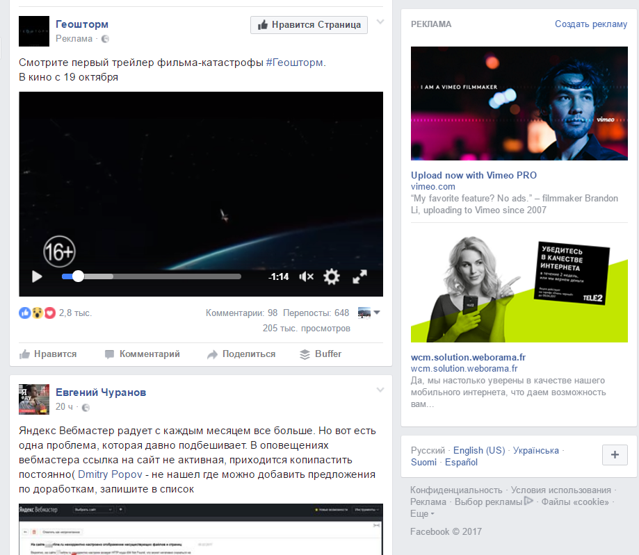
Task: Like the Геошторм post with Нравится
Action: 48,354
